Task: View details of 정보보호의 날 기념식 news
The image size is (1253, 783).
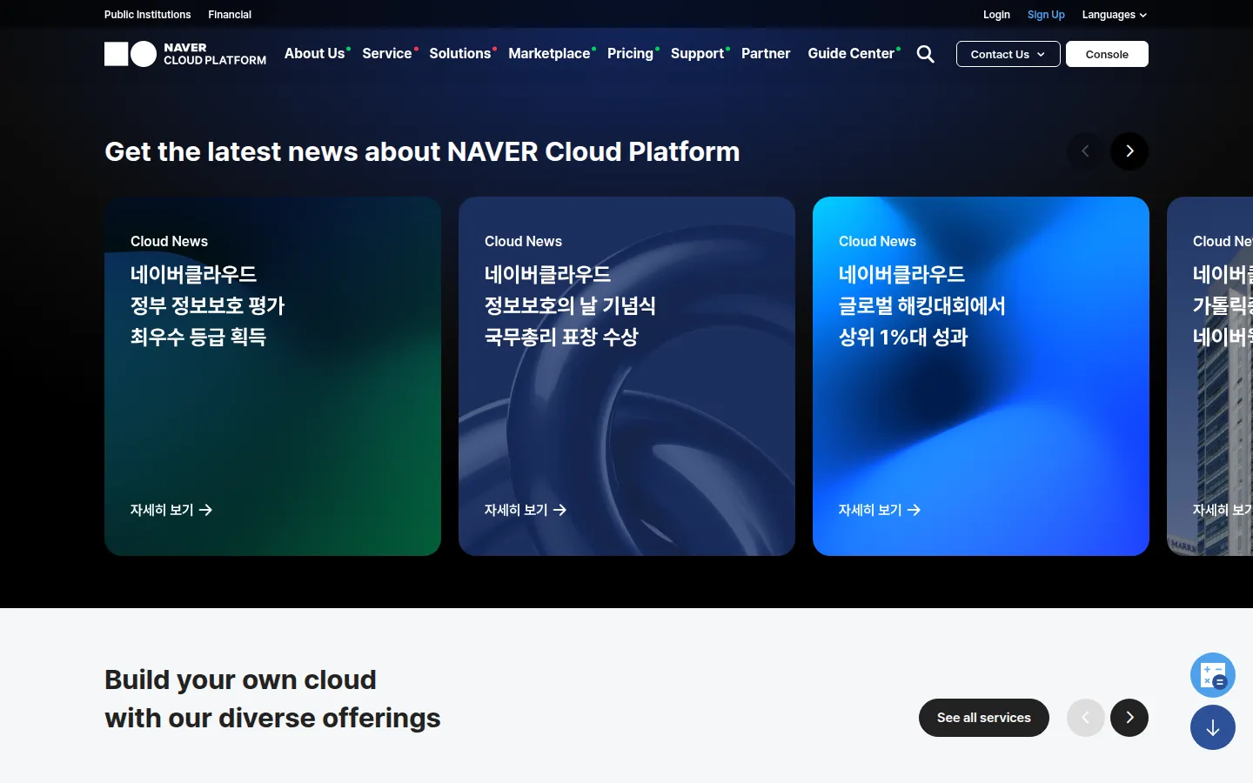Action: (x=526, y=510)
